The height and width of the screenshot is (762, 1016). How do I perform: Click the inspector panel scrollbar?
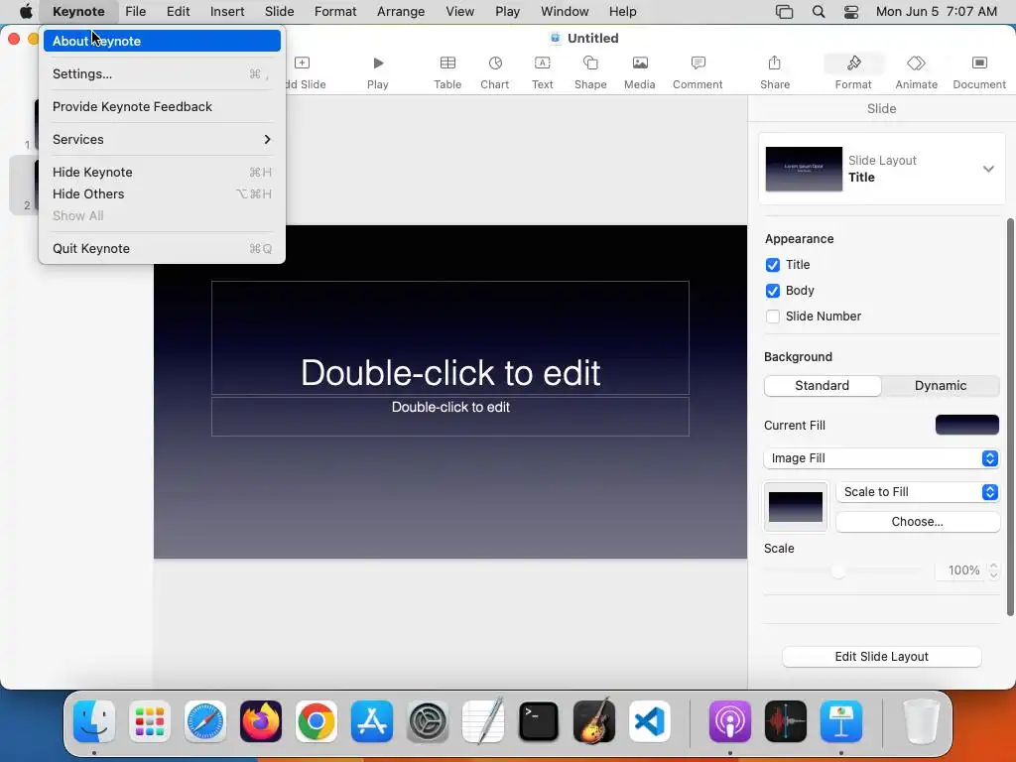pos(1010,418)
